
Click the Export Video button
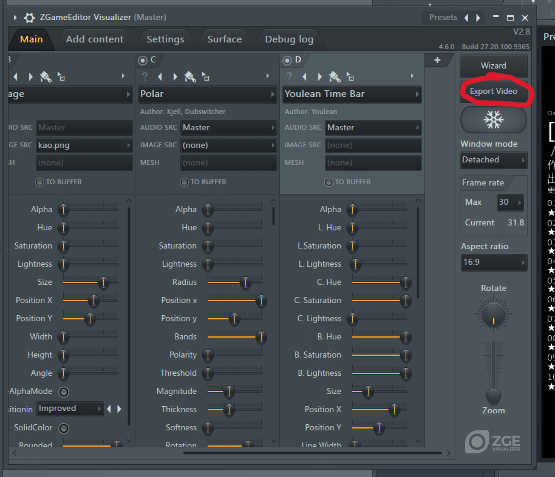[494, 91]
